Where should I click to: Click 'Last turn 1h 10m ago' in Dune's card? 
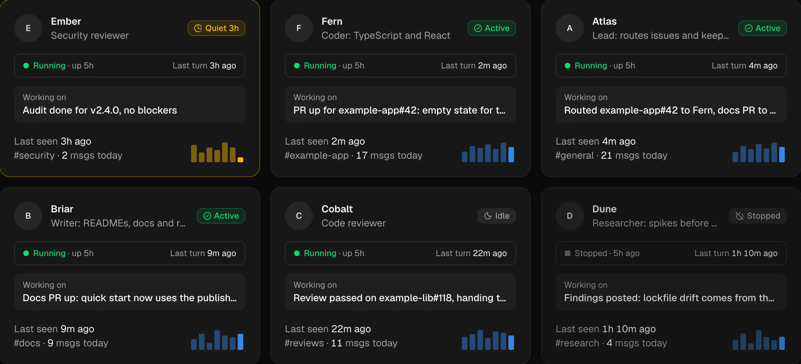point(736,253)
